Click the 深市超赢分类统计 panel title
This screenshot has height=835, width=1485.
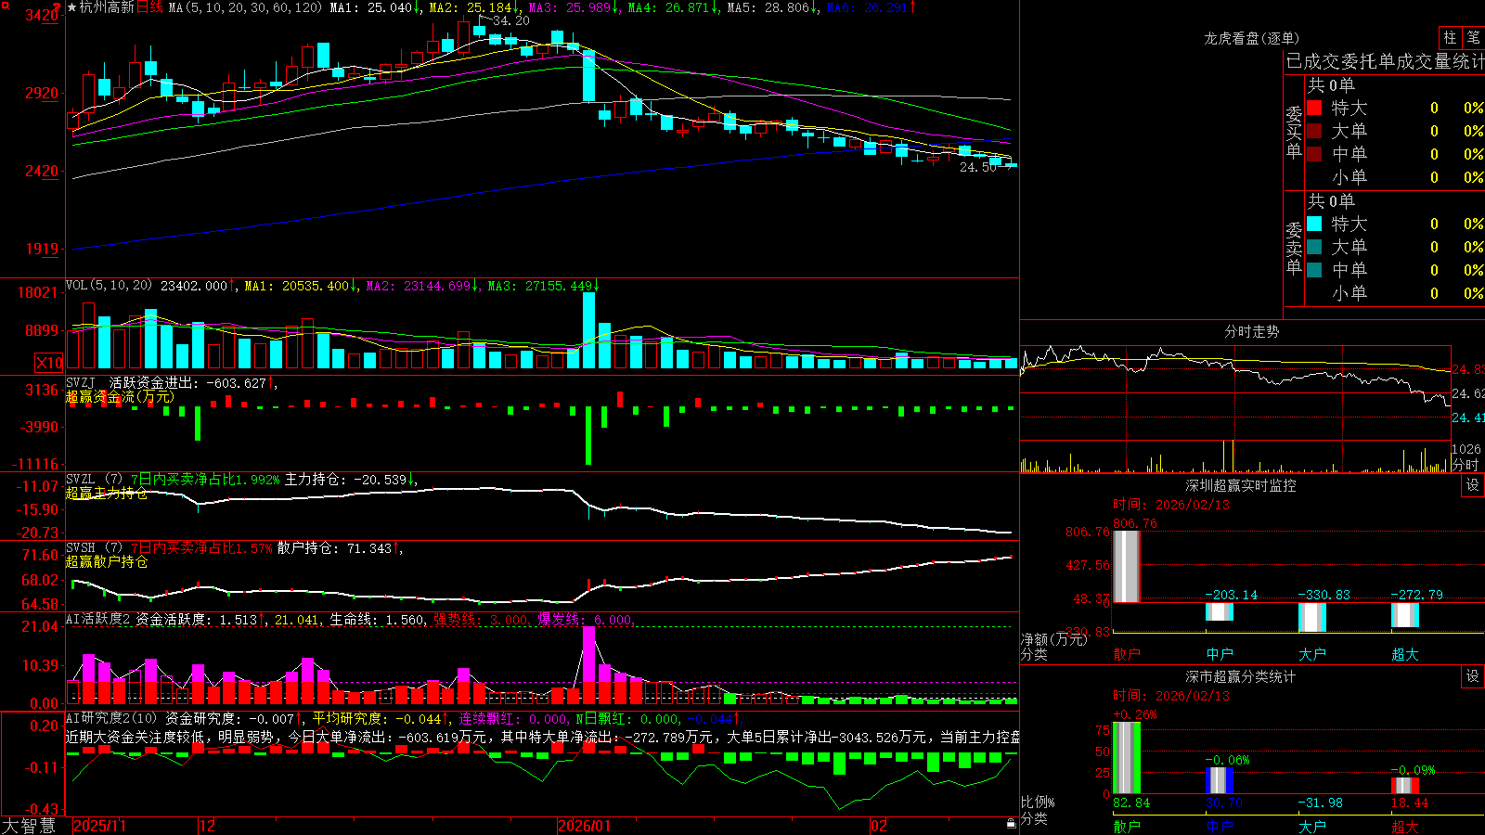pos(1241,676)
